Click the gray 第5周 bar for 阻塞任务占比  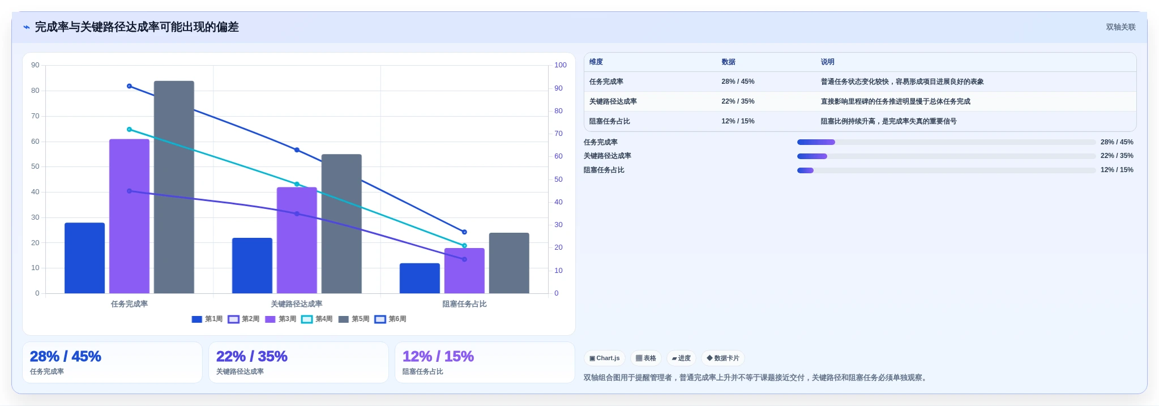pyautogui.click(x=509, y=263)
